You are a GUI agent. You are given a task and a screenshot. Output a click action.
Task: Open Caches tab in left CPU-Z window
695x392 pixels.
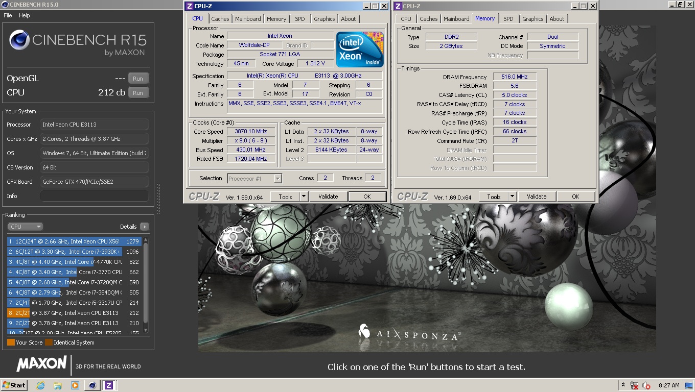220,19
